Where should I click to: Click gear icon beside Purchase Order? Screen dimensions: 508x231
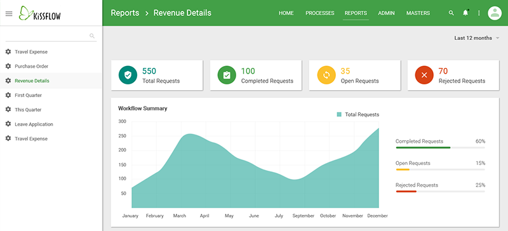tap(8, 66)
